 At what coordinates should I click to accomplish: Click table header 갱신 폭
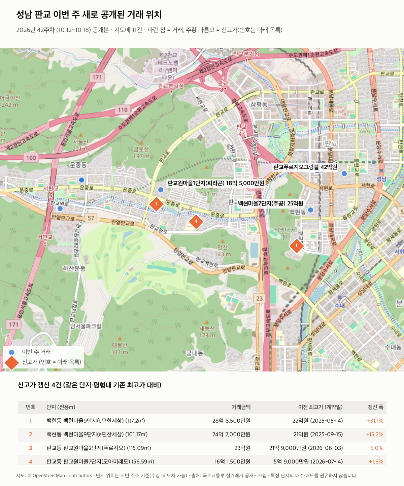click(375, 407)
